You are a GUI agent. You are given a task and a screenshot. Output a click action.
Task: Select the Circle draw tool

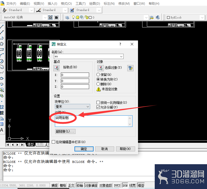(x=2, y=61)
